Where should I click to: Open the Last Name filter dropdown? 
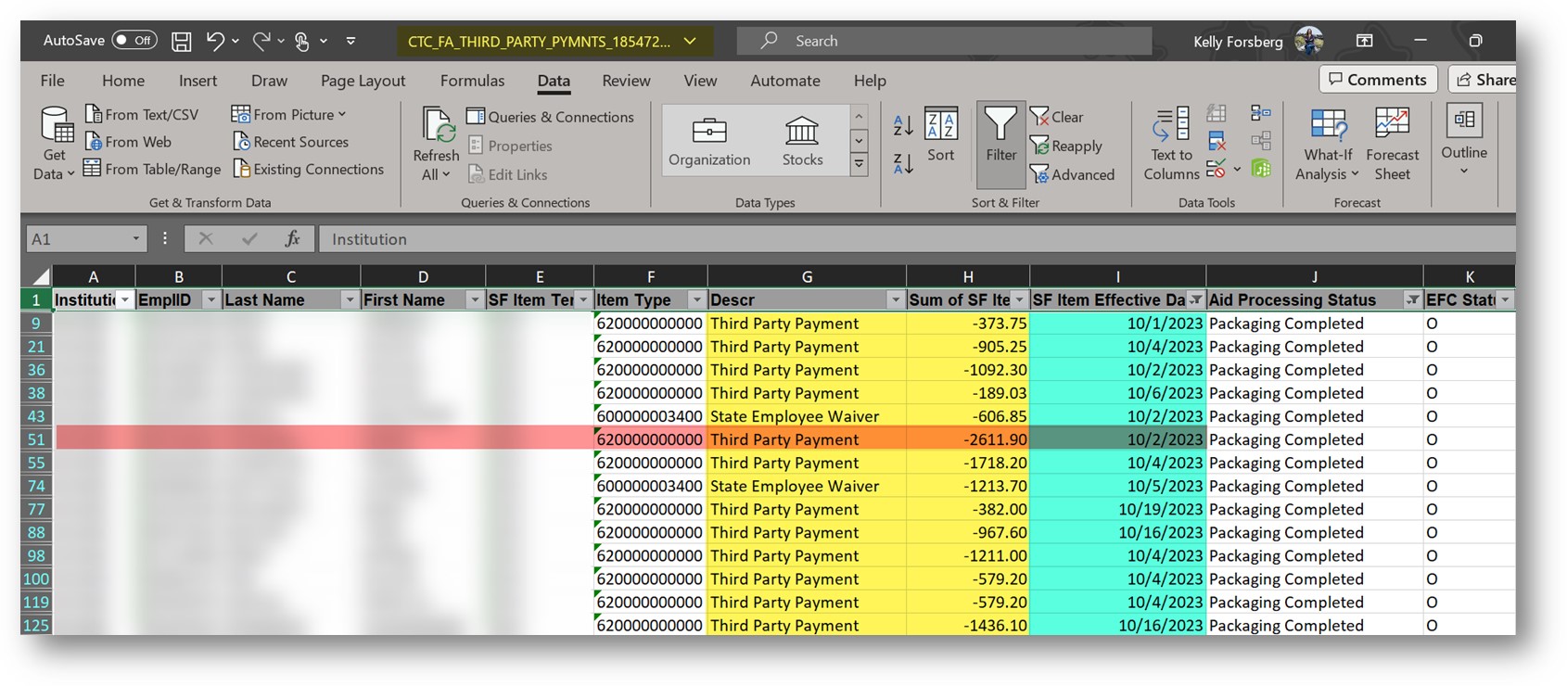350,300
